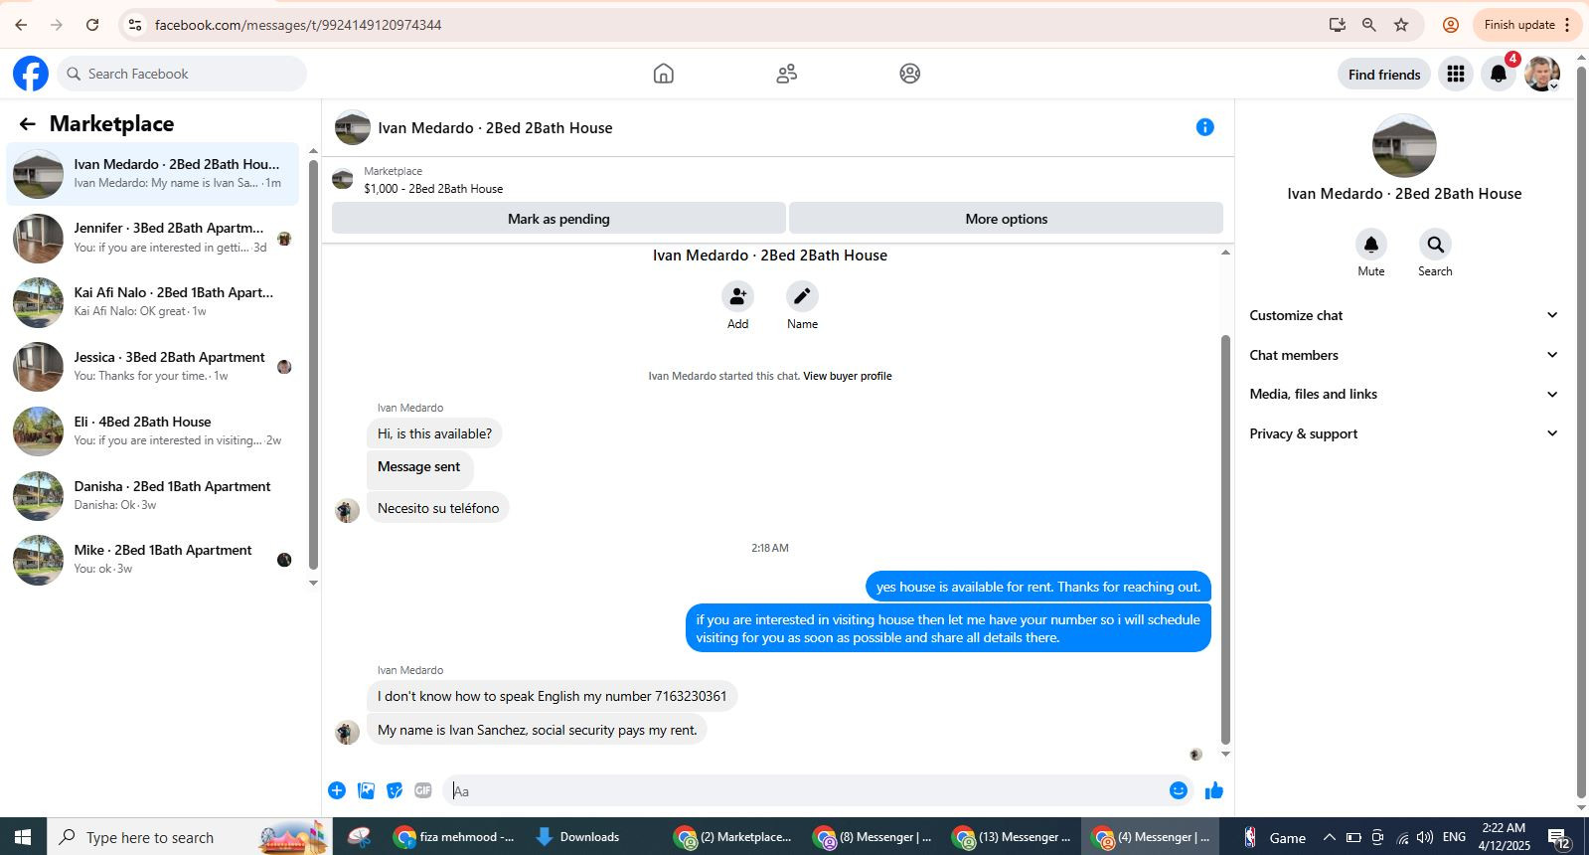Expand Media, files and links section
1589x855 pixels.
coord(1403,394)
